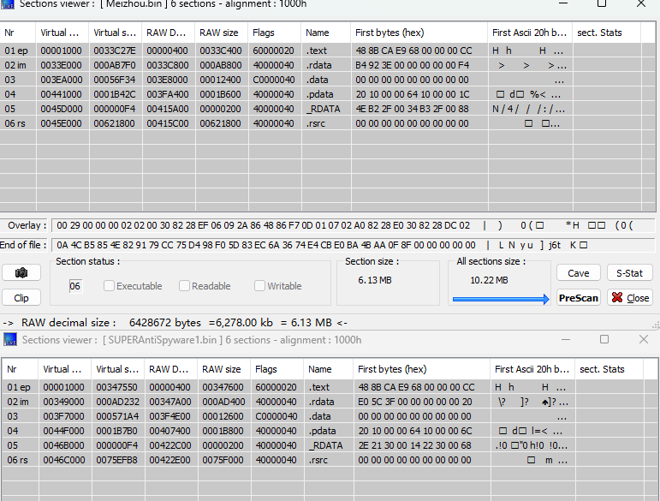660x501 pixels.
Task: Click hex bytes "E0 5C 3F 00 00 00 00 00 20"
Action: (415, 402)
